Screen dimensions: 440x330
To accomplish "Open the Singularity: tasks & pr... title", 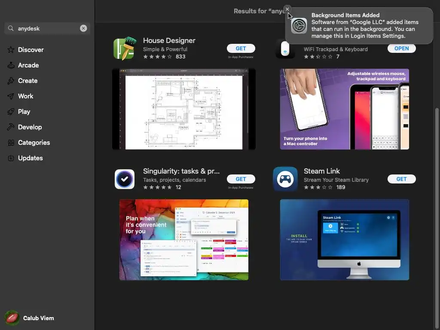I will point(181,171).
